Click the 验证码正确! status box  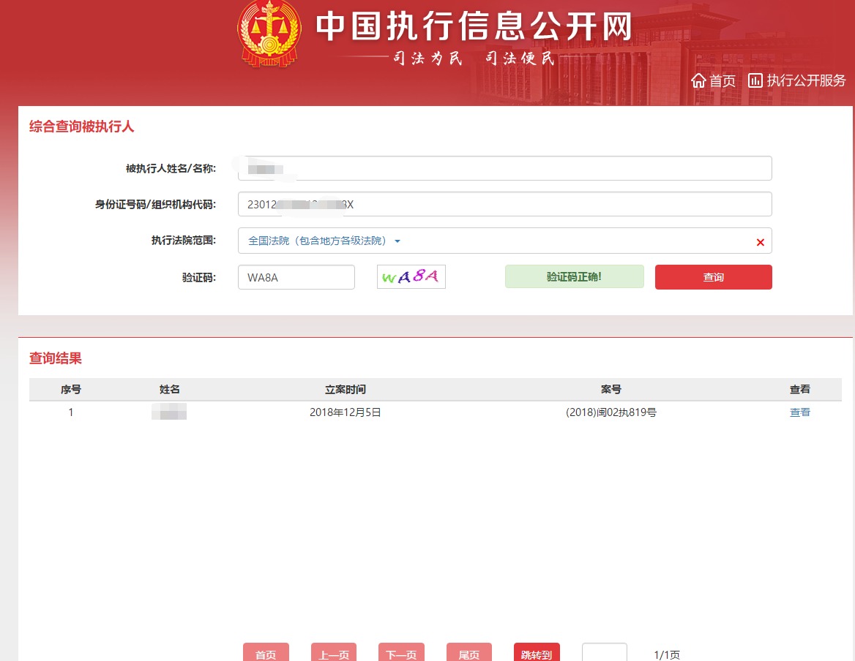point(574,276)
